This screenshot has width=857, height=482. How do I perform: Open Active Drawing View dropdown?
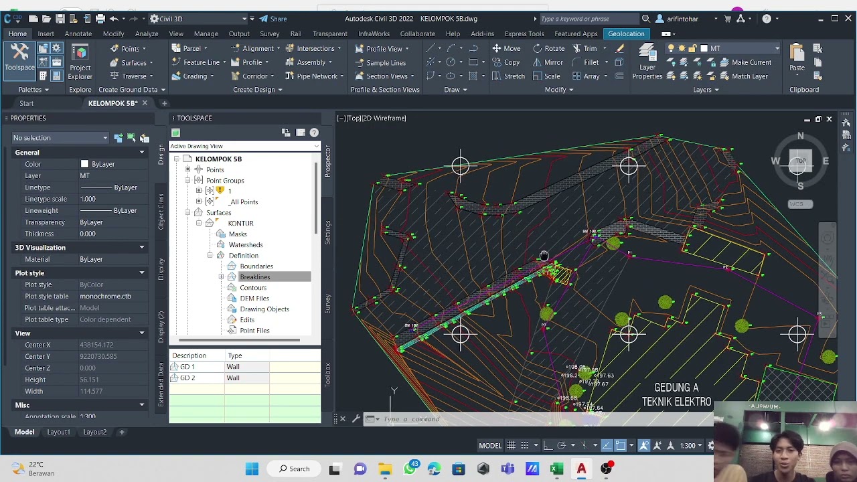(245, 146)
